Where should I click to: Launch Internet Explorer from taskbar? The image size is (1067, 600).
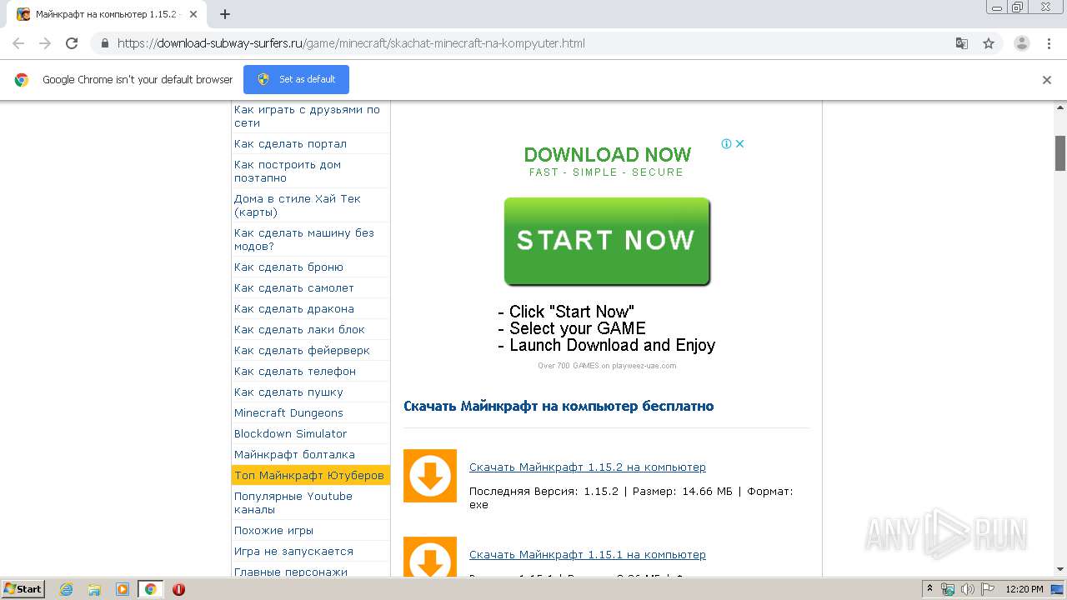(67, 589)
